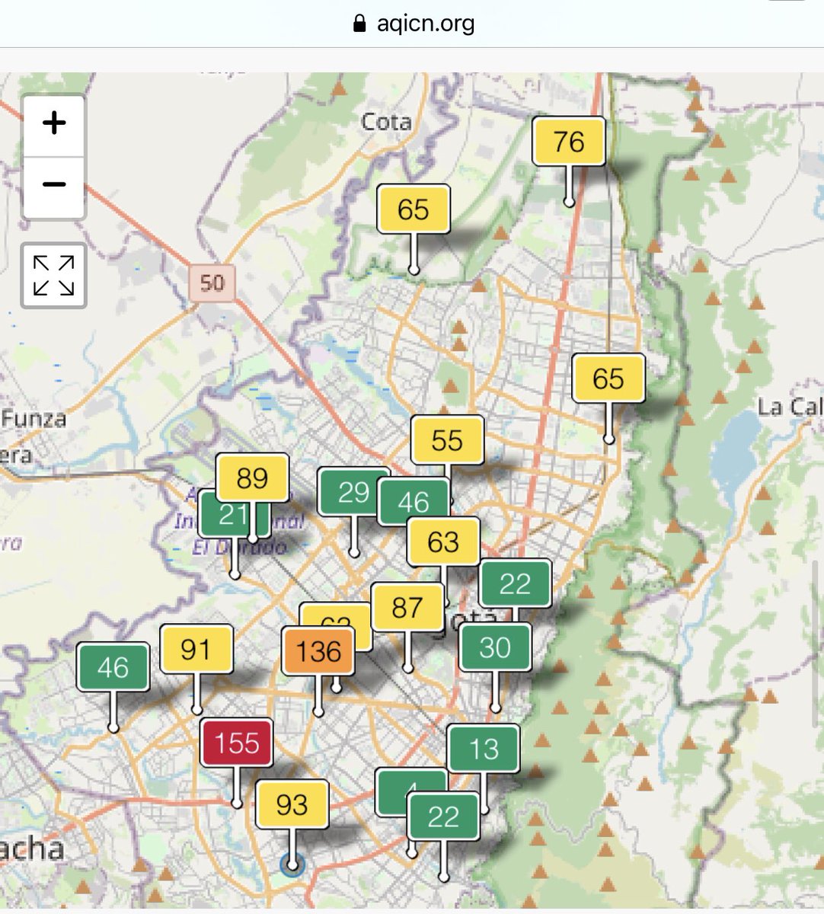Tap the route 50 road shield
The image size is (824, 914).
212,283
